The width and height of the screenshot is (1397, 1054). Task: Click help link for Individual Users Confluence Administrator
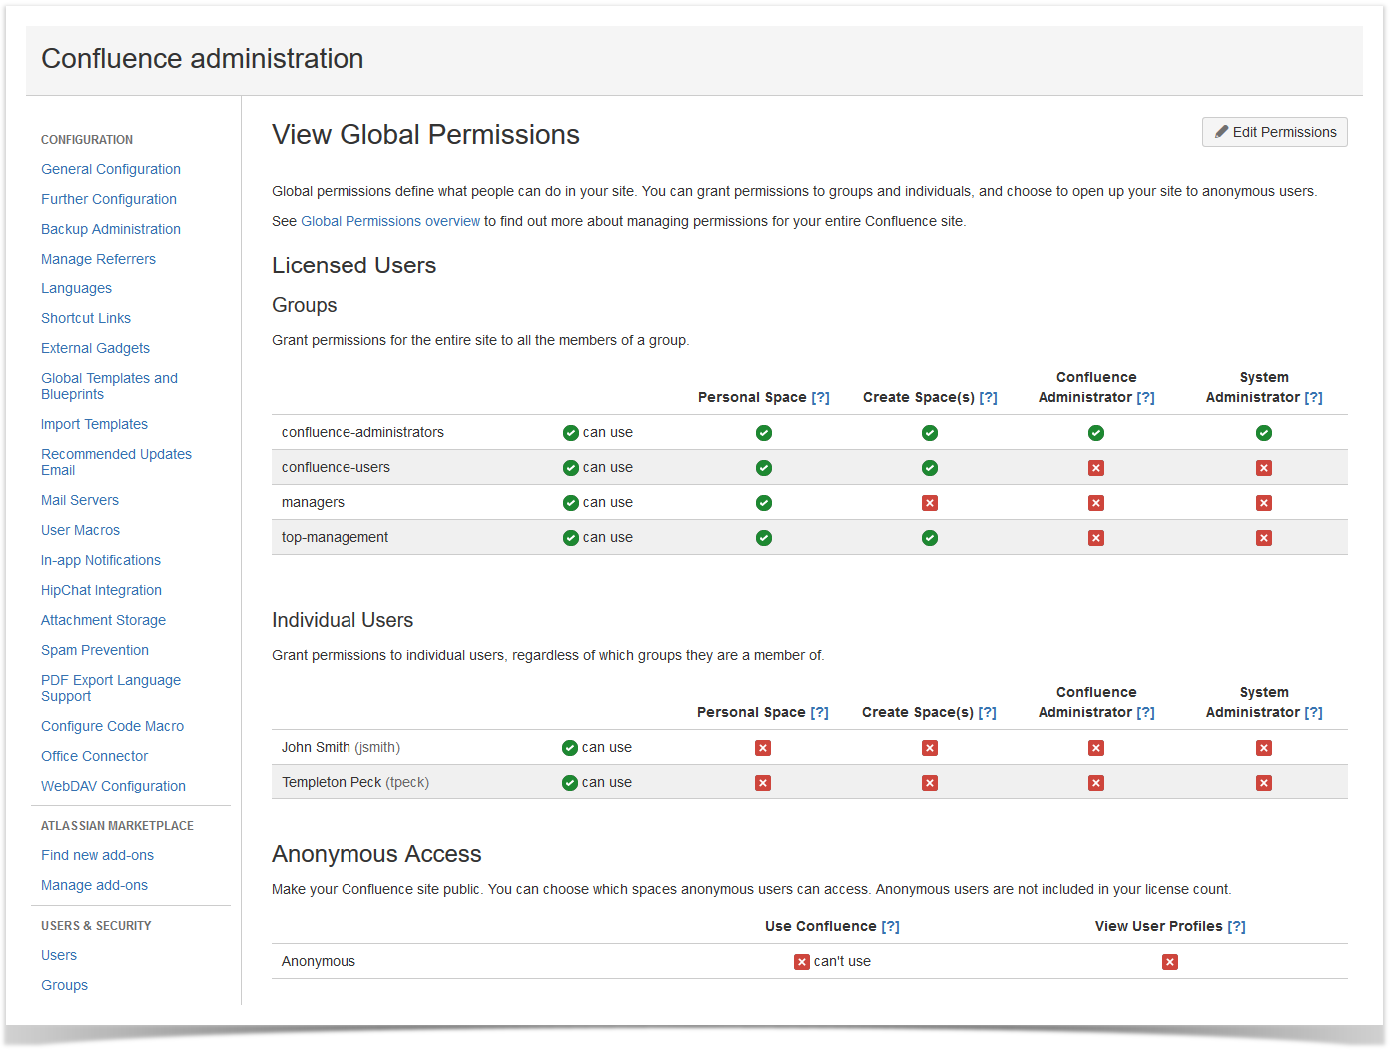pyautogui.click(x=1145, y=712)
